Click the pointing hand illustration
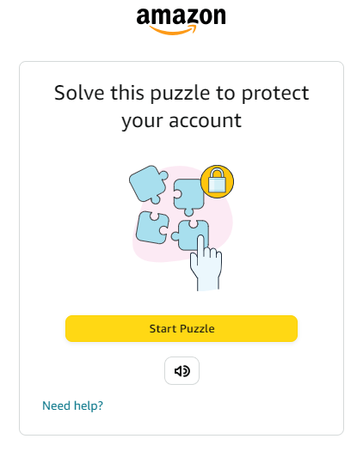363x451 pixels. pyautogui.click(x=206, y=262)
